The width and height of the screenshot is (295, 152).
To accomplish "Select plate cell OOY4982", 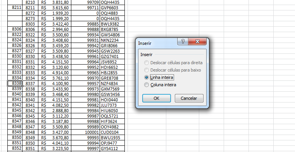I will pyautogui.click(x=112, y=127).
